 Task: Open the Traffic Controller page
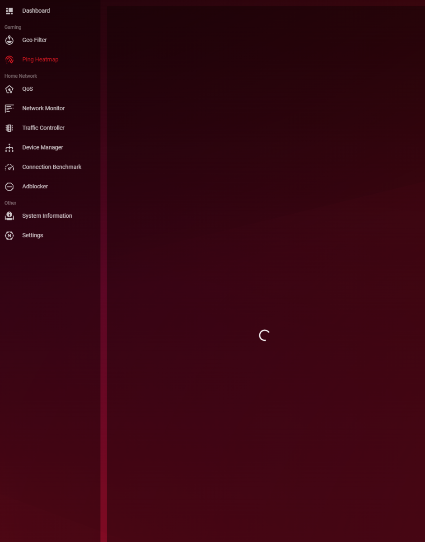click(43, 127)
